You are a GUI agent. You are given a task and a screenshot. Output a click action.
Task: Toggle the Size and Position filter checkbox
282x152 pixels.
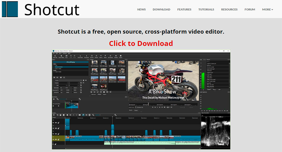54,67
